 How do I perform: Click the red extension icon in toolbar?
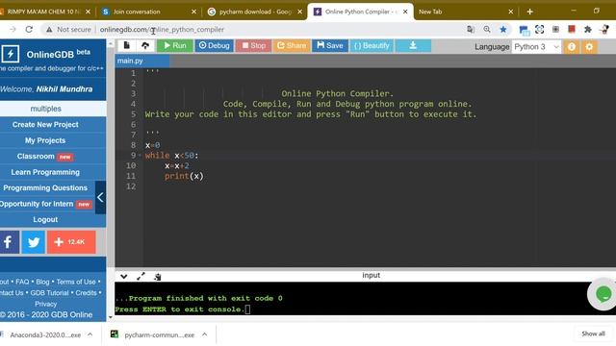[x=572, y=30]
